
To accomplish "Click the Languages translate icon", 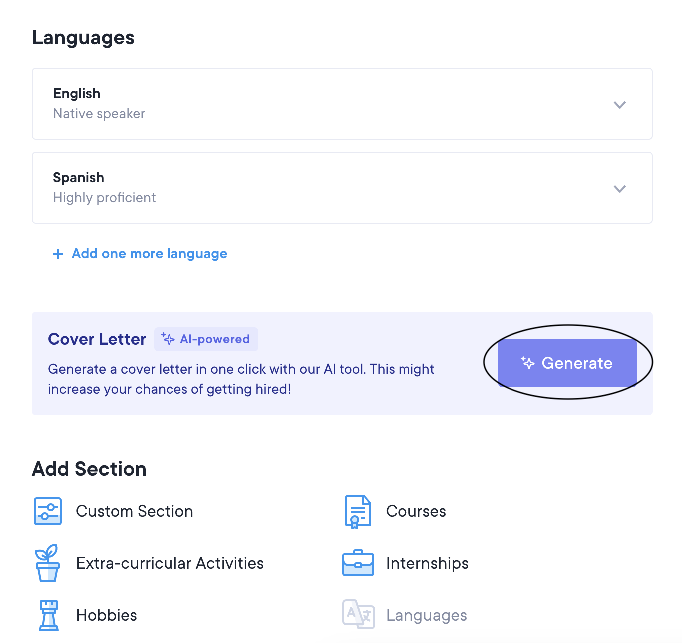I will point(358,614).
